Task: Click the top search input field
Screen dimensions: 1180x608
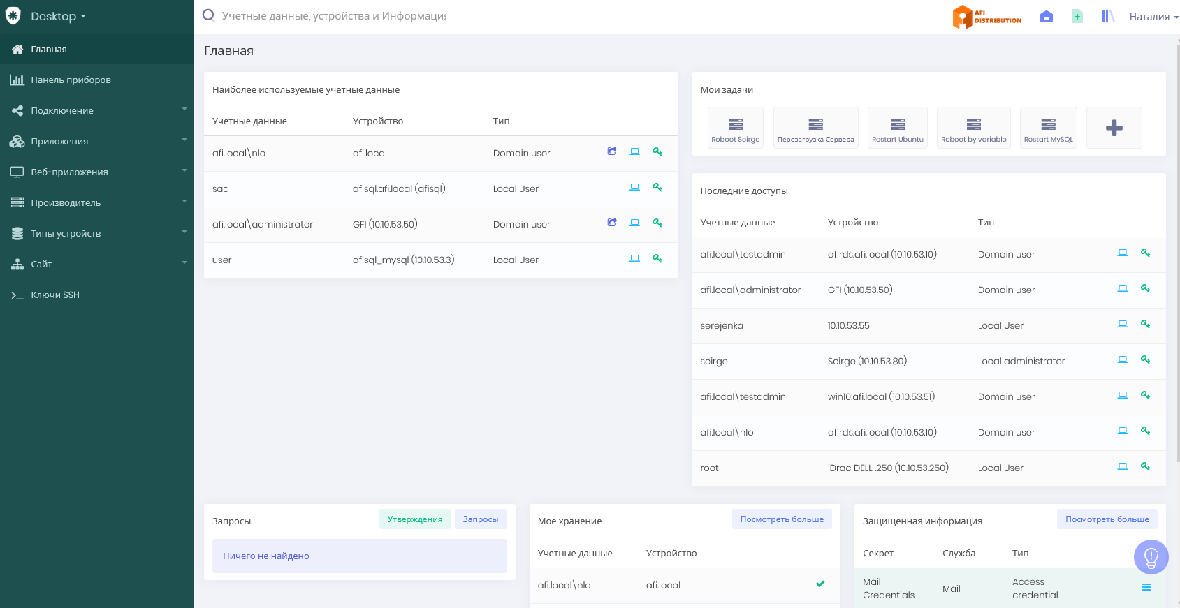Action: pyautogui.click(x=334, y=16)
